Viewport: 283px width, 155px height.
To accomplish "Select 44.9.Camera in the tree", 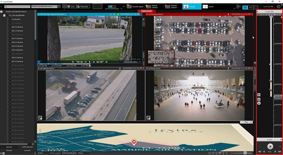I will pos(17,61).
